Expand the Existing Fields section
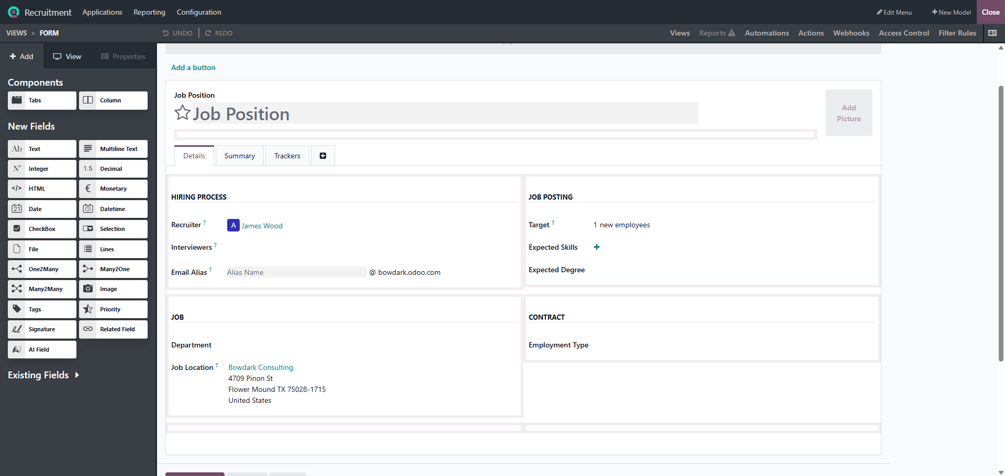 [x=43, y=375]
